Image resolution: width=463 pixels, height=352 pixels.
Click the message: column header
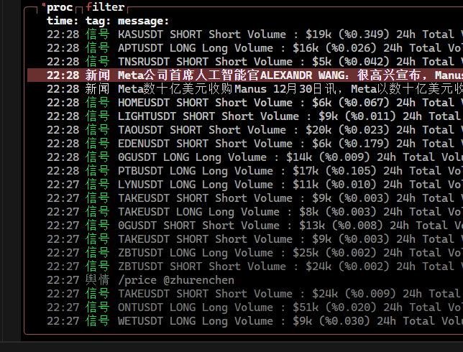pos(144,21)
